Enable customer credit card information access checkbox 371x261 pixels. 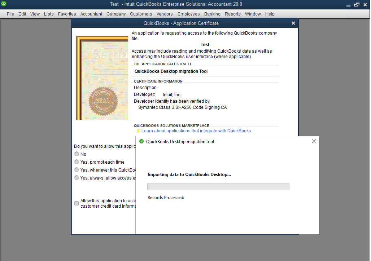pyautogui.click(x=77, y=203)
